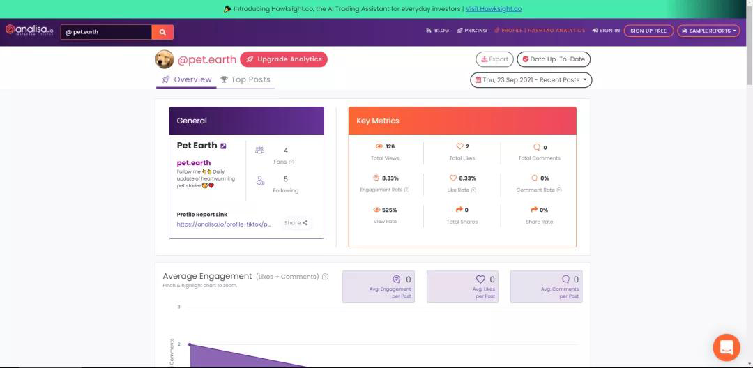Click the Engagement Rate info question icon
Screen dimensions: 753x368
coord(406,190)
